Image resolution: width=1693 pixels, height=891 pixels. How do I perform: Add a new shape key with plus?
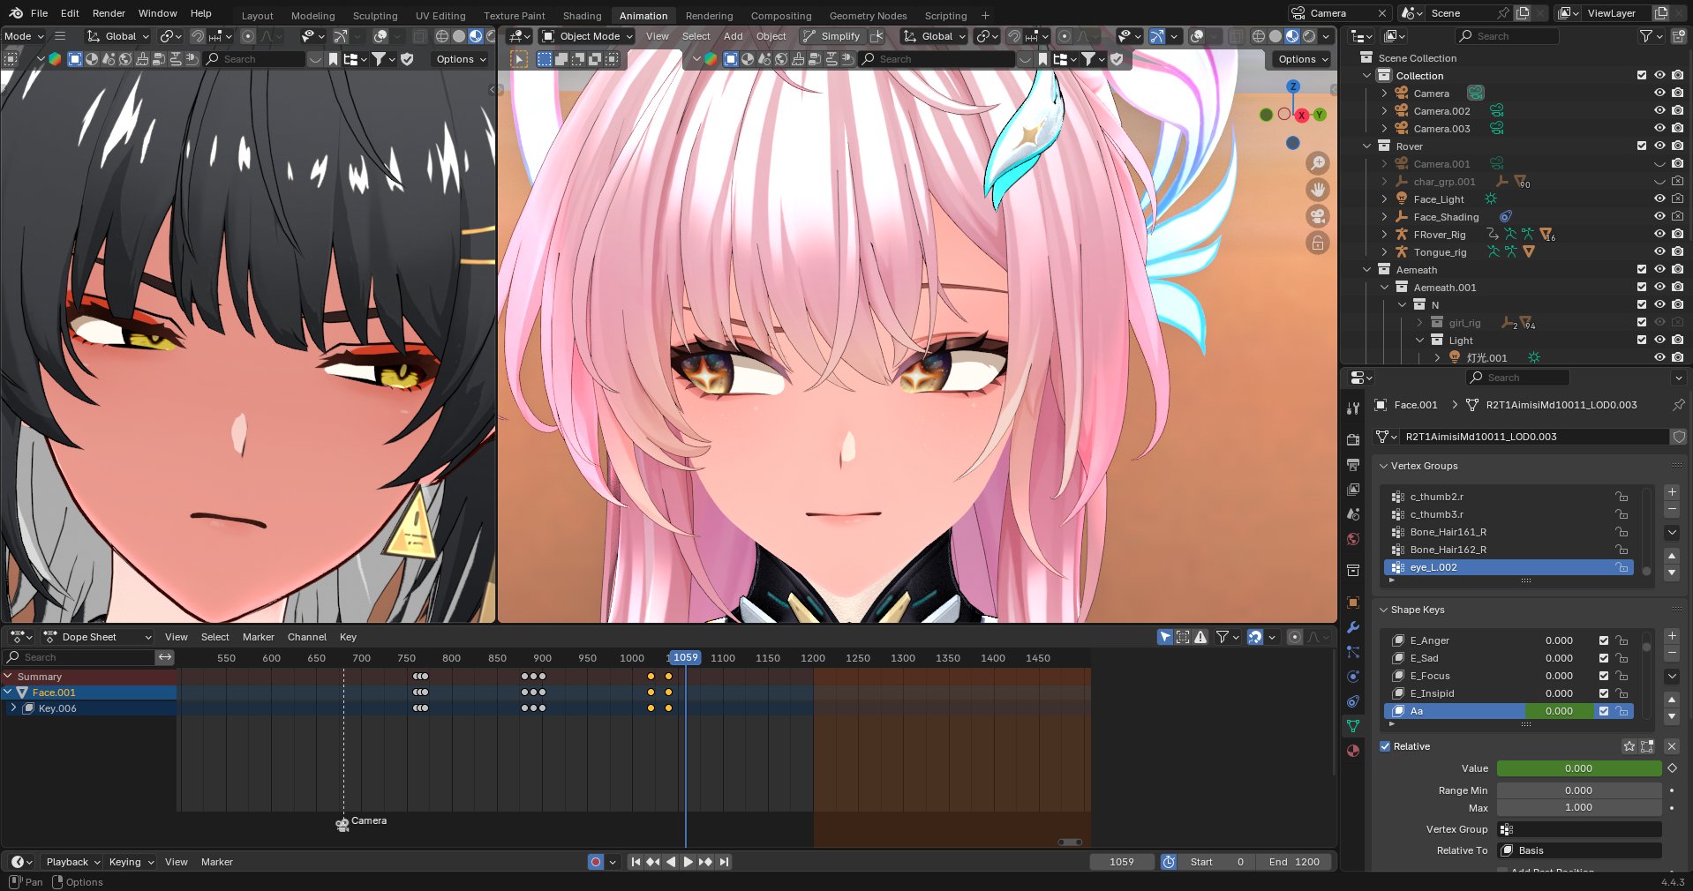pos(1672,636)
